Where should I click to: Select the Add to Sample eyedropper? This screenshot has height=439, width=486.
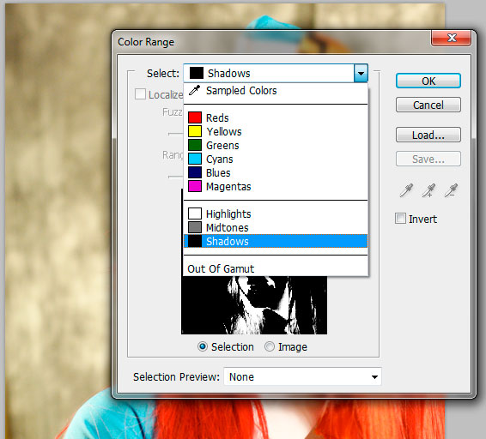428,190
